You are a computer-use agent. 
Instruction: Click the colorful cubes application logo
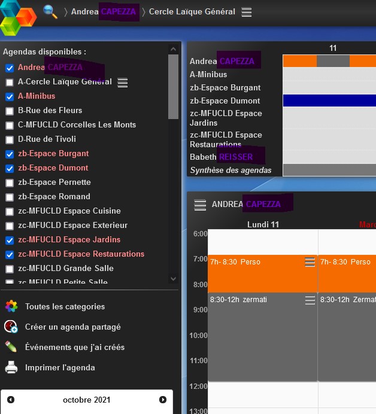[18, 17]
